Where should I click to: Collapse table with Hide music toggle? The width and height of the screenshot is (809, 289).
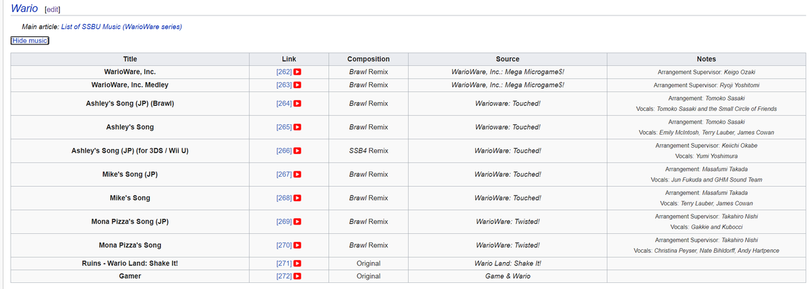[x=30, y=40]
